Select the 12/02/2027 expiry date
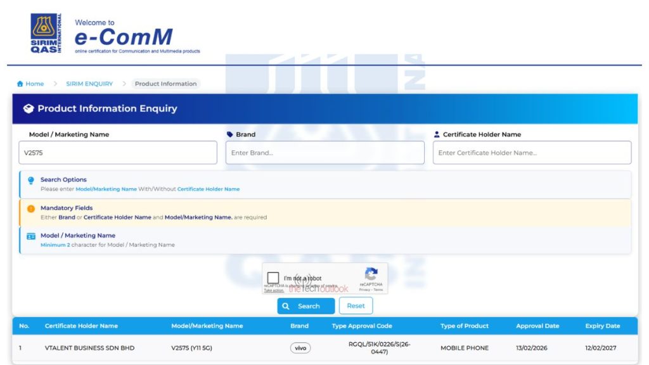 pos(601,348)
